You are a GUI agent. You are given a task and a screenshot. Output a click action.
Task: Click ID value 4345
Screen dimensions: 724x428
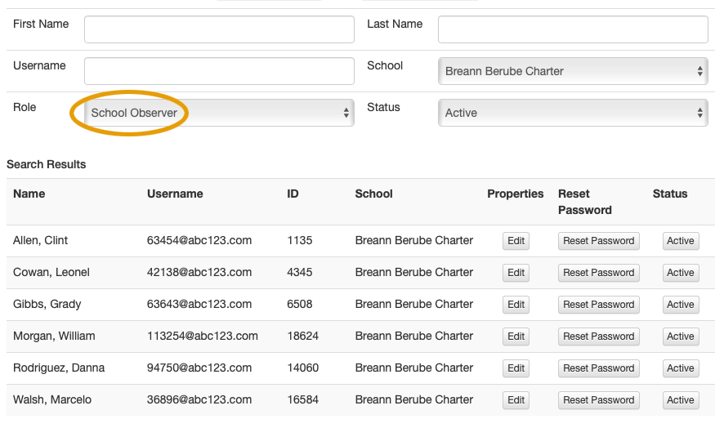pos(300,273)
